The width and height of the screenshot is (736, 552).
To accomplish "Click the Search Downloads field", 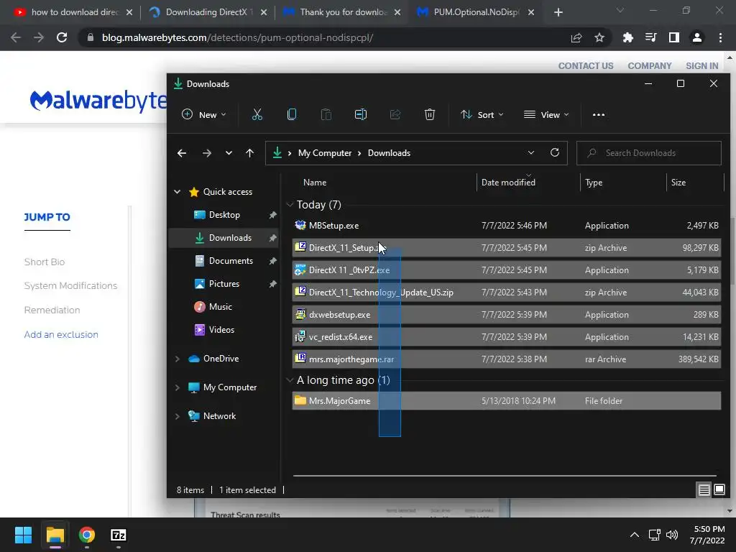I will pyautogui.click(x=649, y=153).
